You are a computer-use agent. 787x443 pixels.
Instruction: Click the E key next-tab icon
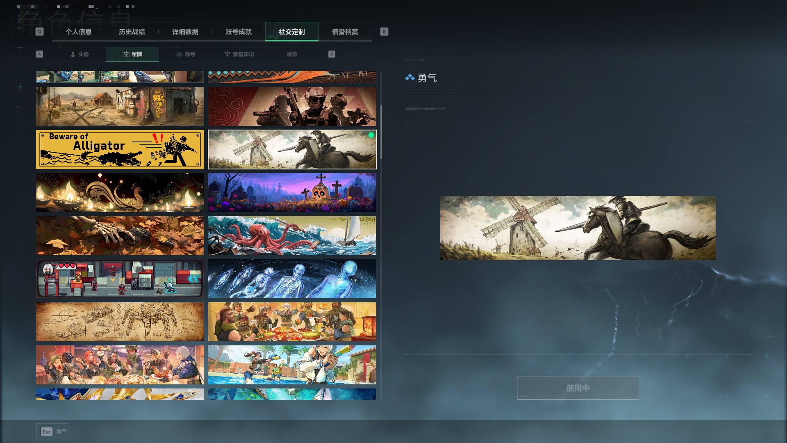(384, 32)
